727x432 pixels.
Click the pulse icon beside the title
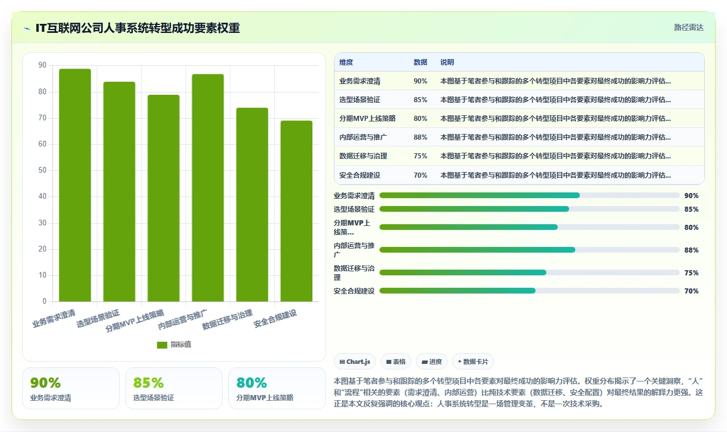(x=27, y=28)
